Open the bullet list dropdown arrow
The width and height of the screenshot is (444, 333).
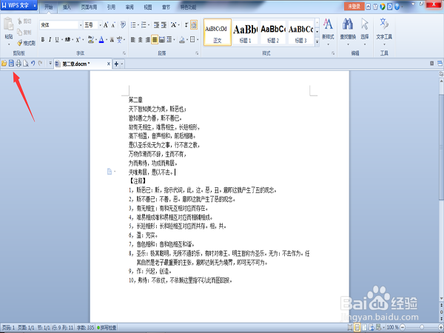[x=138, y=25]
